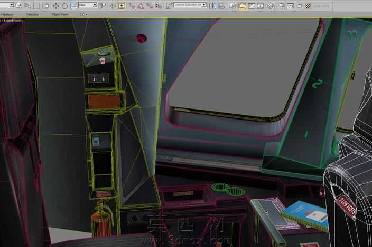Screen dimensions: 372x247
Task: Open the View reference coordinate dropdown
Action: click(88, 5)
